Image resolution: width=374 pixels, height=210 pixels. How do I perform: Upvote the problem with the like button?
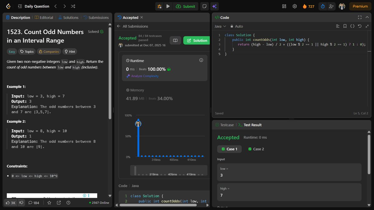pos(10,203)
